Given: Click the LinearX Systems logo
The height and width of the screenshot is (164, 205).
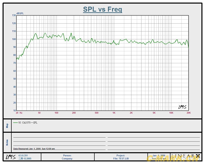Looking at the screenshot, I should [186, 157].
